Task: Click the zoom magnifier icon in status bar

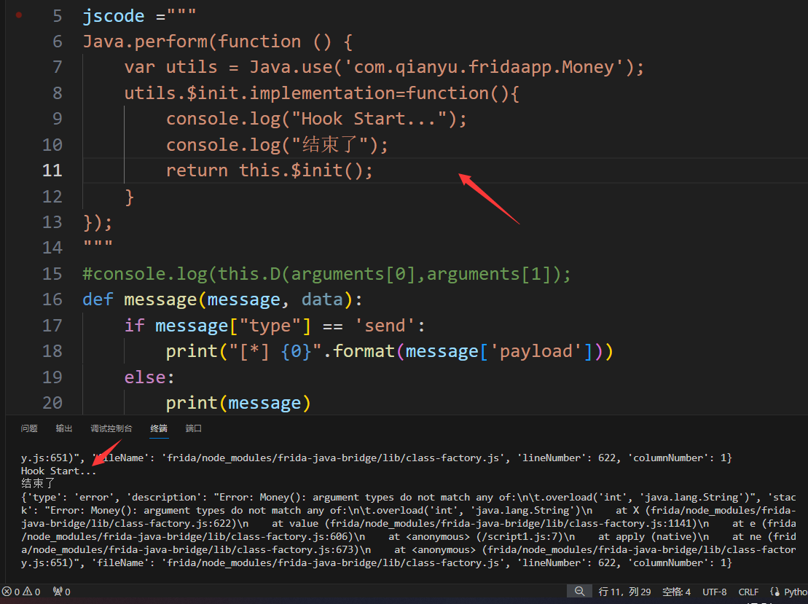Action: [x=579, y=592]
